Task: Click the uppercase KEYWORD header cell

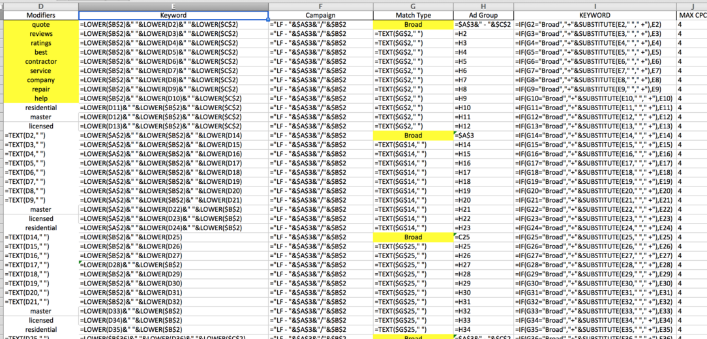Action: pos(595,16)
